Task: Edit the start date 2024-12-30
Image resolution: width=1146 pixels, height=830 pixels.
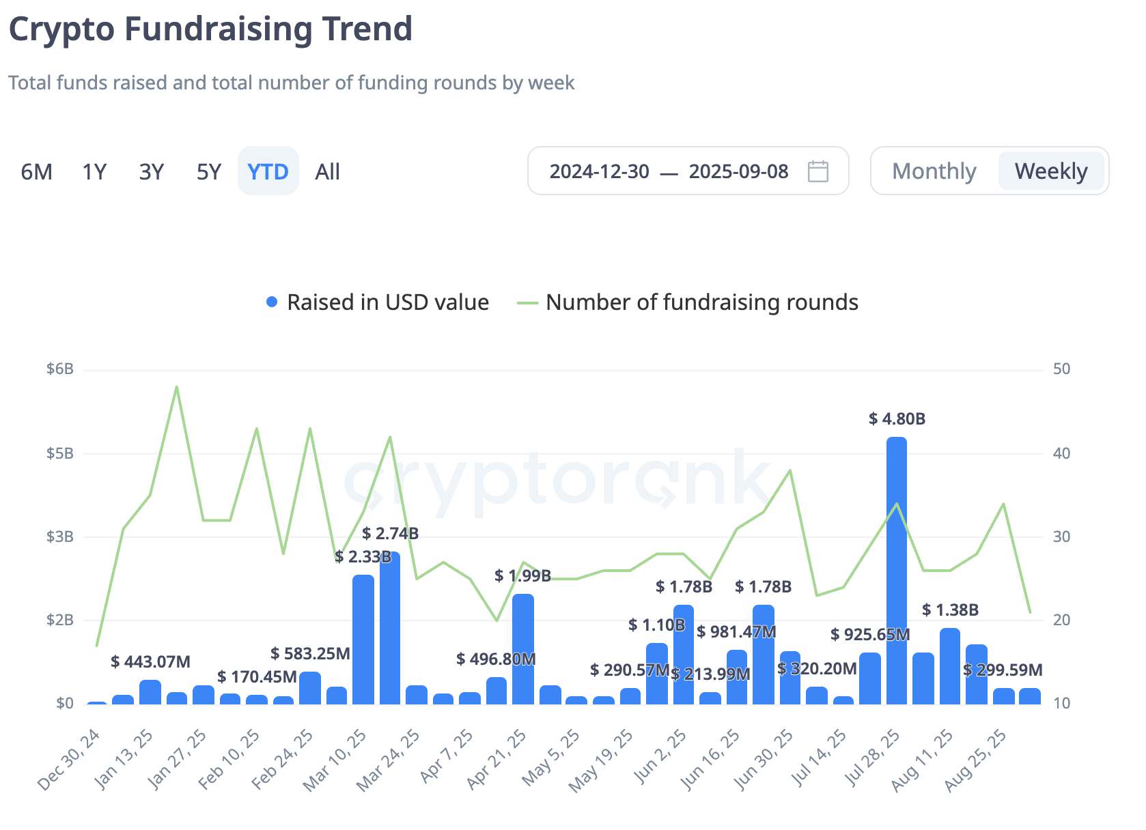Action: click(599, 171)
